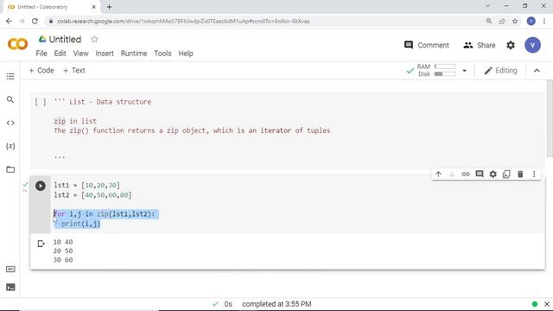Run the lst1 lst2 code cell
Viewport: 553px width, 311px height.
(41, 186)
